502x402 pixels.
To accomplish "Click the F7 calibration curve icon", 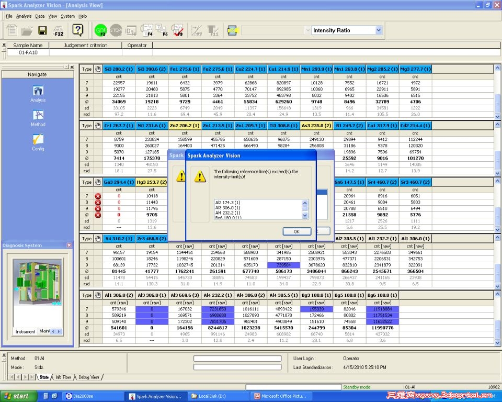I will tap(197, 30).
